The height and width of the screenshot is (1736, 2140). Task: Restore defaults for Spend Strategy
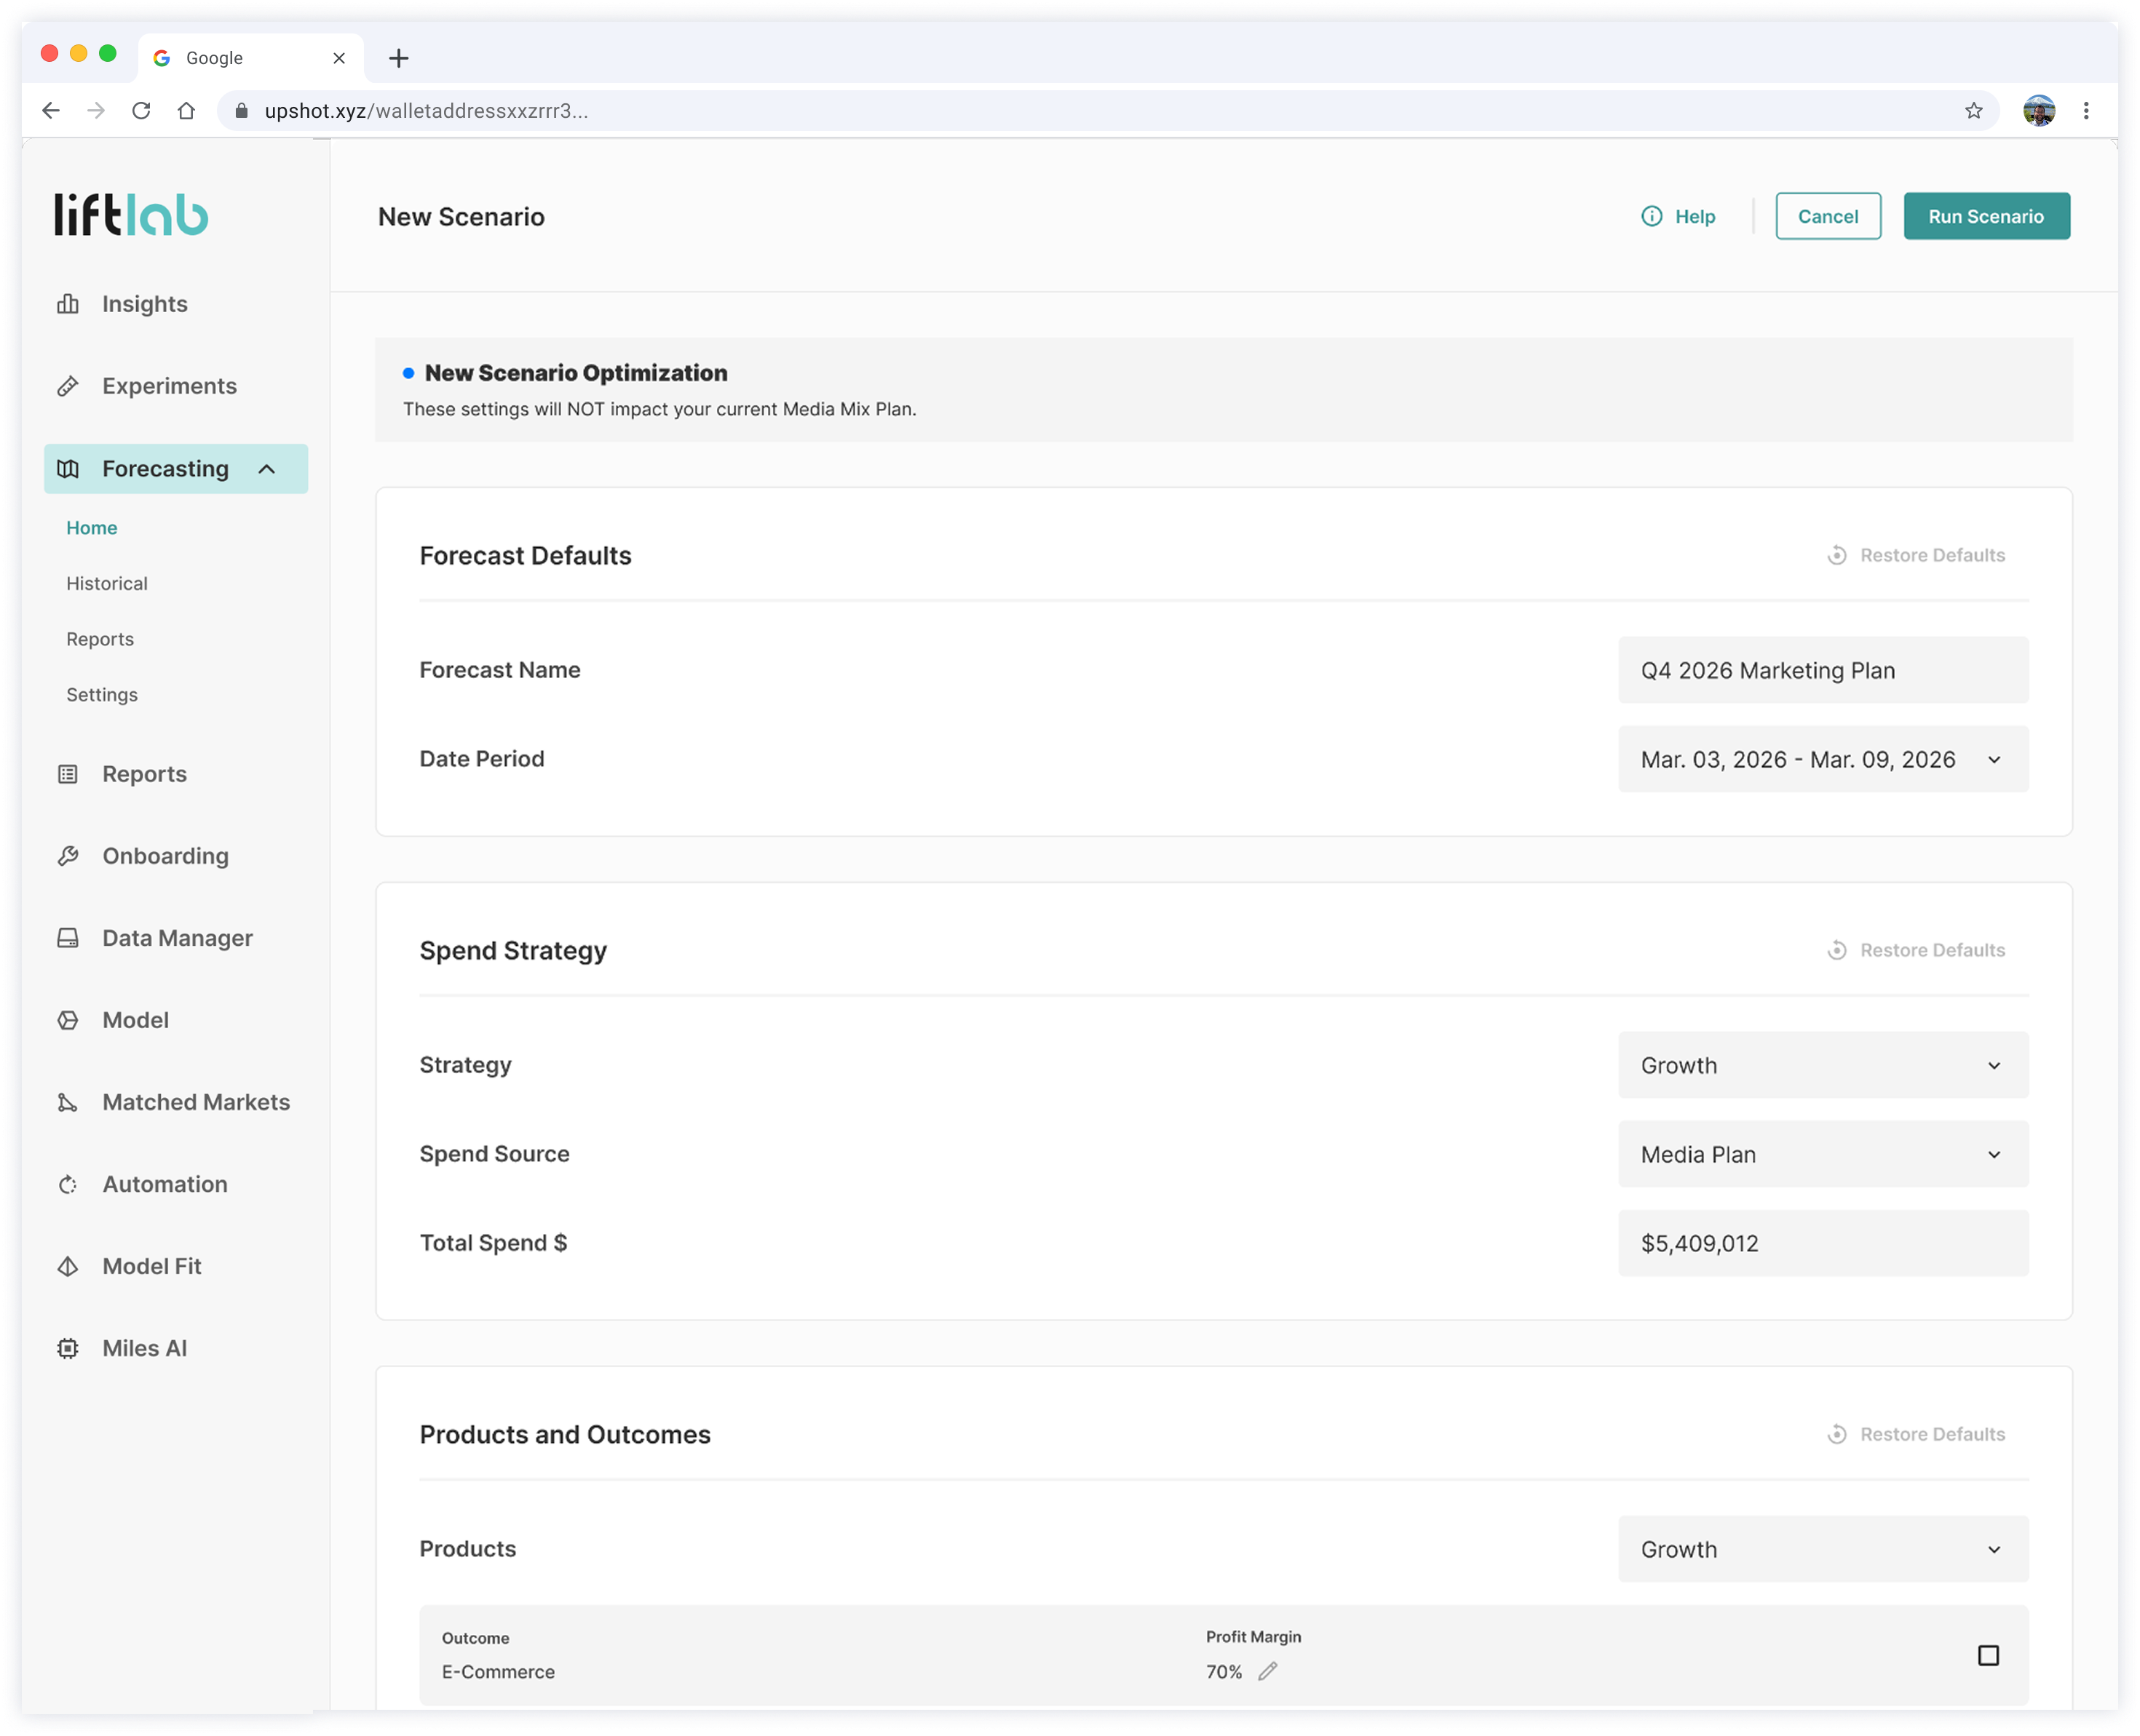(1916, 950)
